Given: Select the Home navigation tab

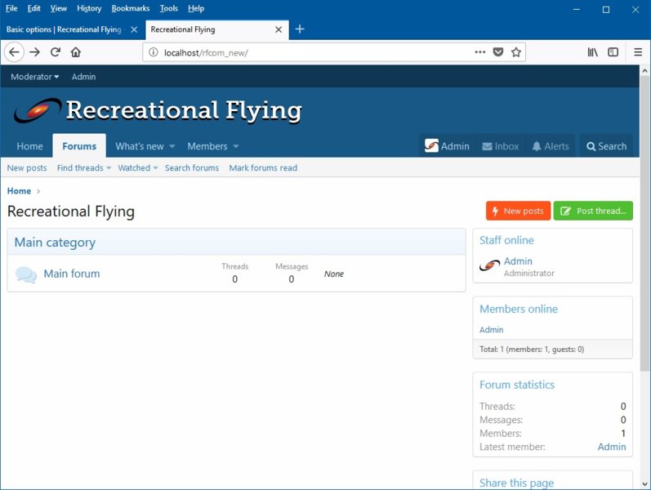Looking at the screenshot, I should pos(30,146).
